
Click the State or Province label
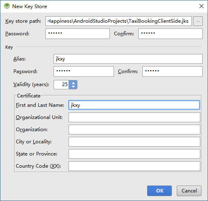click(x=36, y=154)
